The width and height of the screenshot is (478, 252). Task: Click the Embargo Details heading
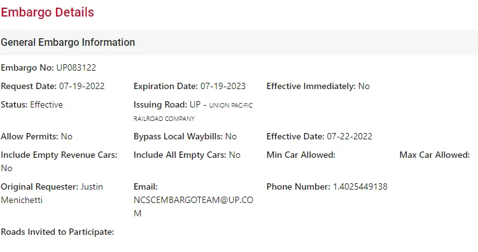point(47,13)
